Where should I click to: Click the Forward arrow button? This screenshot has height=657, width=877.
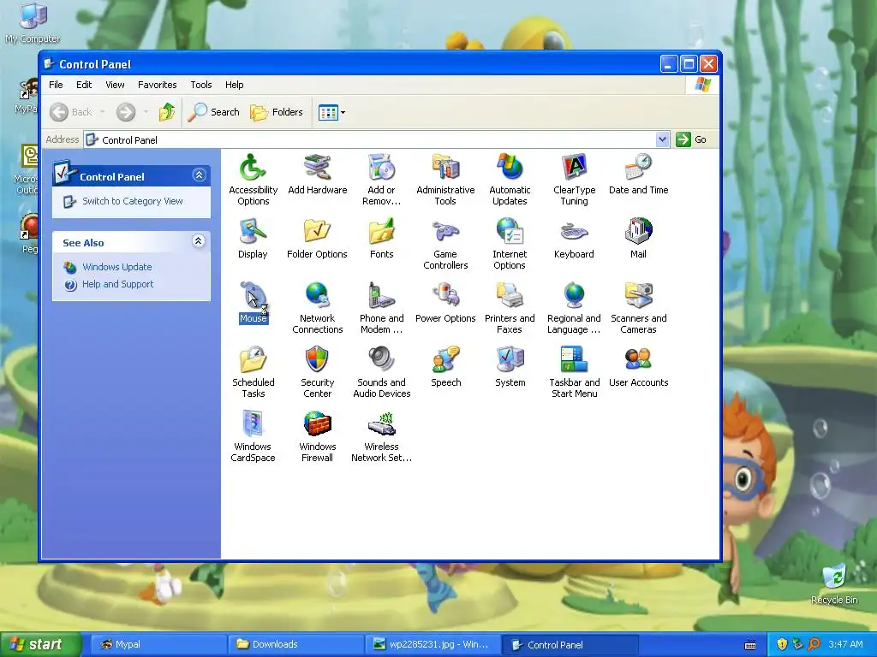pos(126,112)
